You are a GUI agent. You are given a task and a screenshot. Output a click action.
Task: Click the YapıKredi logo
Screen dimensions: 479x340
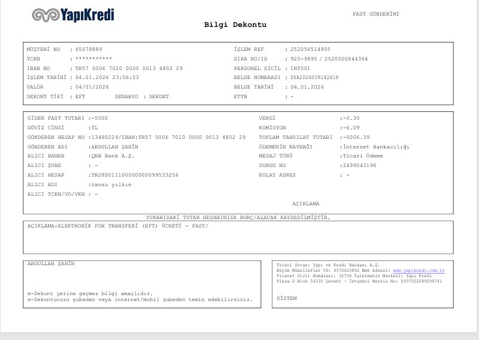click(73, 16)
